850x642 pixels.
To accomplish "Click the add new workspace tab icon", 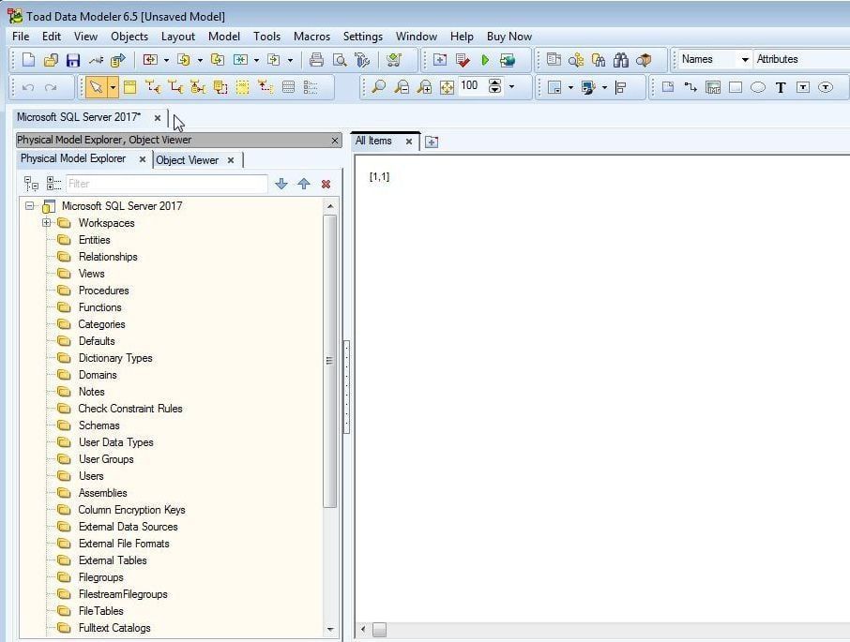I will click(432, 142).
